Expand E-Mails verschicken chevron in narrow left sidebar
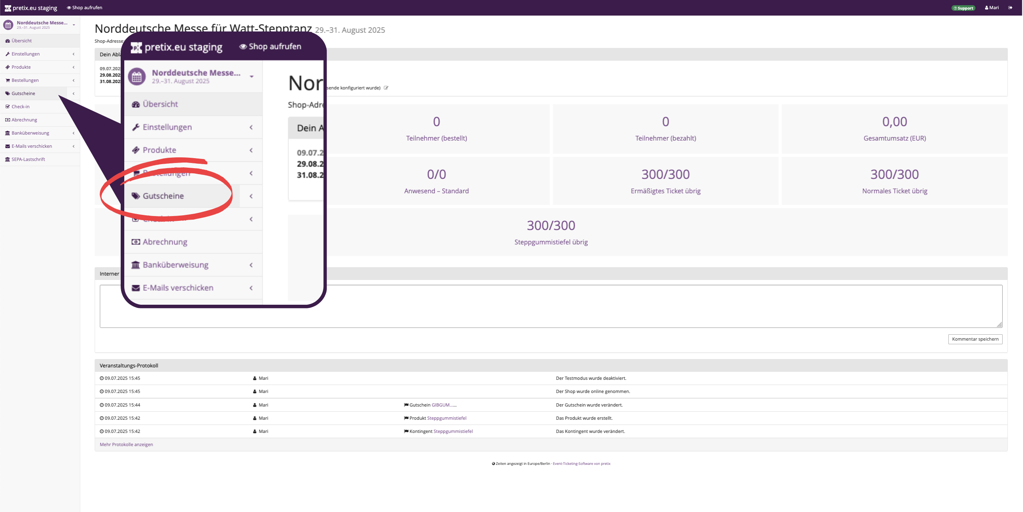This screenshot has height=512, width=1023. point(74,146)
